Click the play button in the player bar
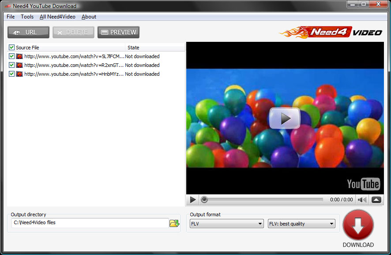This screenshot has height=255, width=391. (192, 200)
